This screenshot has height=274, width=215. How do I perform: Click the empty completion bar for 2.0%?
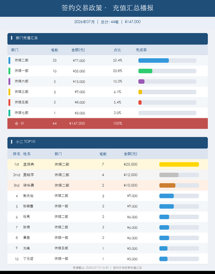tap(167, 113)
